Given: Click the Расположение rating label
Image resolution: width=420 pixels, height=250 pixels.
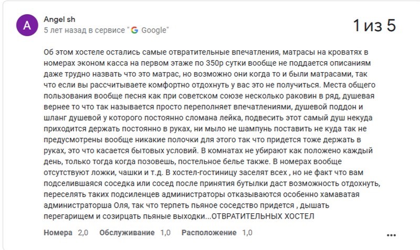Looking at the screenshot, I should click(209, 233).
